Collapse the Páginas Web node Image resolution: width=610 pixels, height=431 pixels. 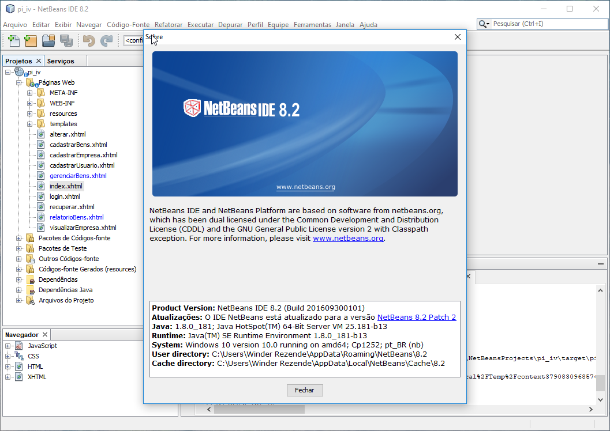pyautogui.click(x=18, y=83)
